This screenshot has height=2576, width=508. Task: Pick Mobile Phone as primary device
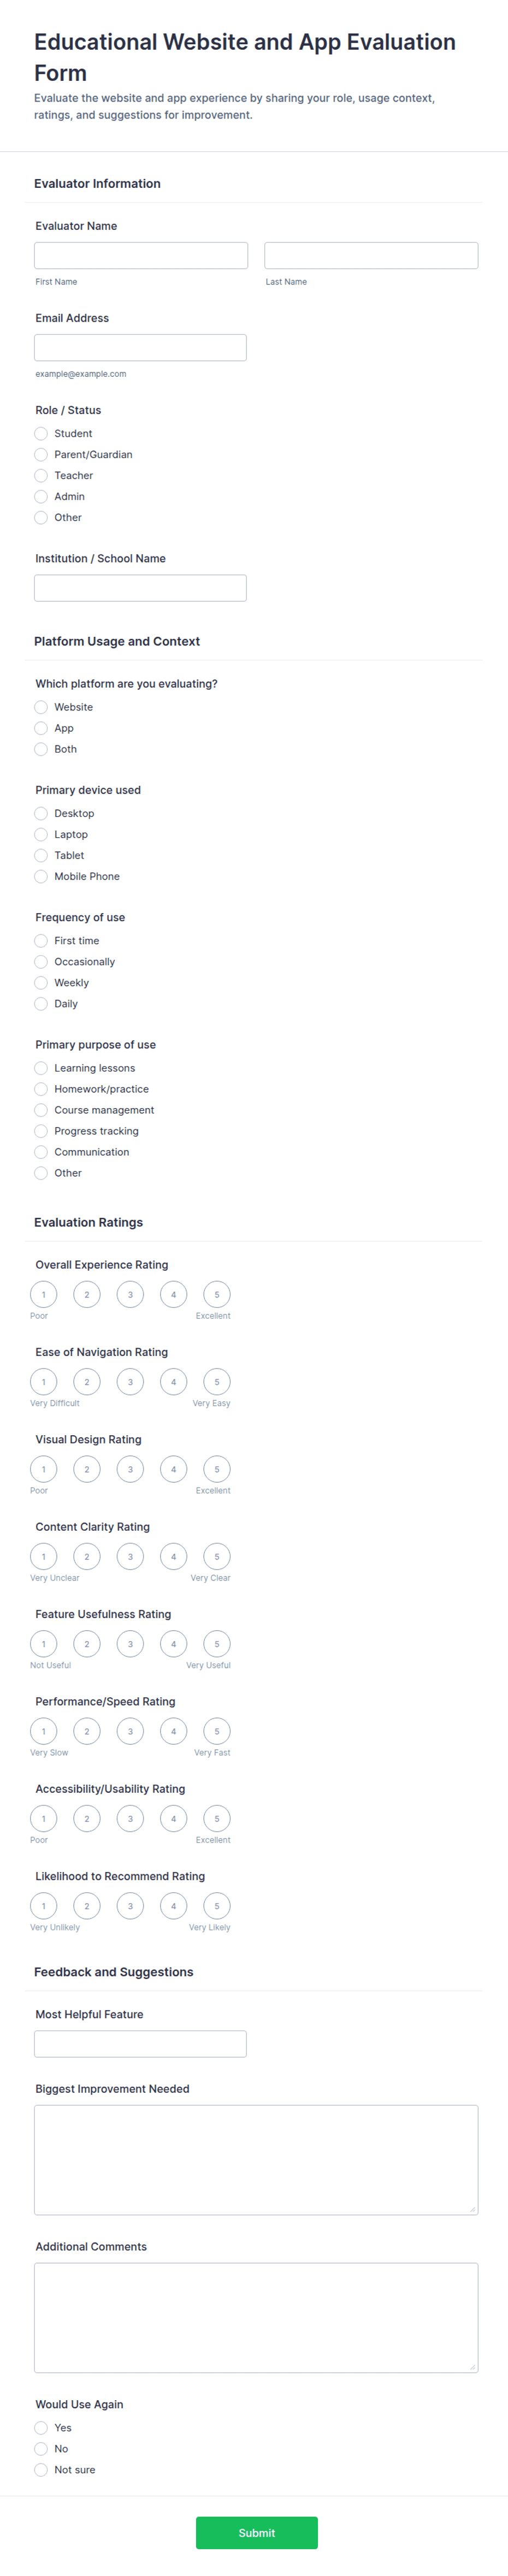pos(41,876)
